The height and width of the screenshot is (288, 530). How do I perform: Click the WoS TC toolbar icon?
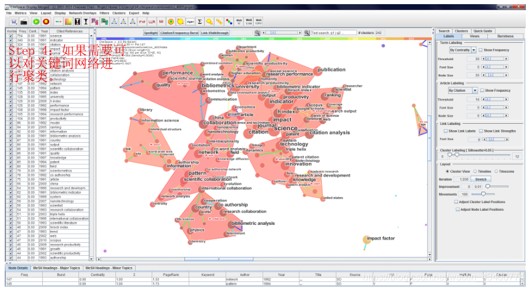point(239,21)
